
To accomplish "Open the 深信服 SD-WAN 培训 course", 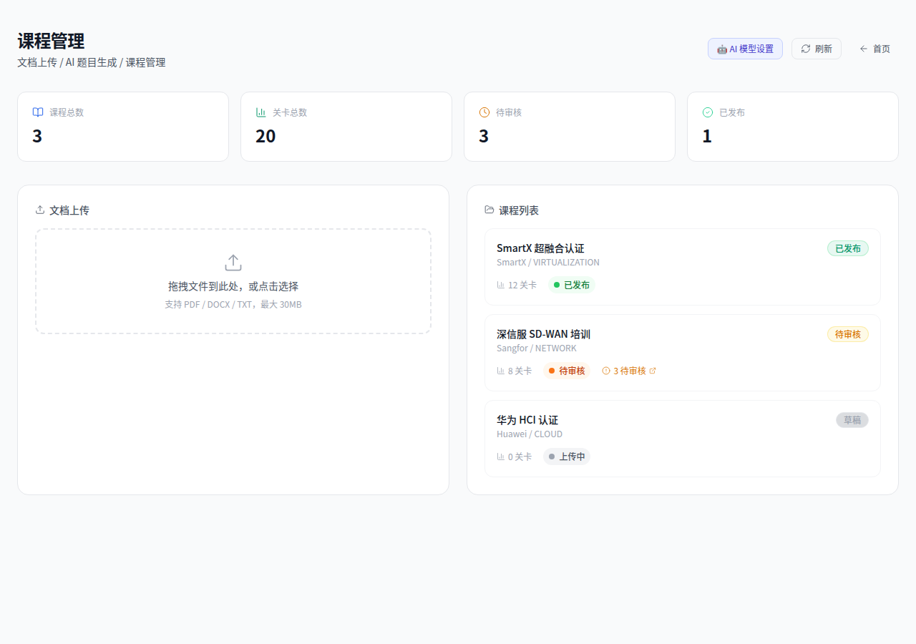I will 543,334.
